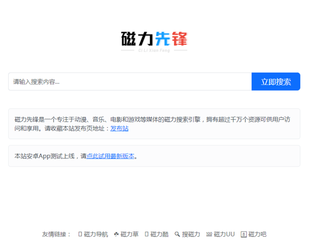Open the 磁力酷 friend link

[159, 234]
